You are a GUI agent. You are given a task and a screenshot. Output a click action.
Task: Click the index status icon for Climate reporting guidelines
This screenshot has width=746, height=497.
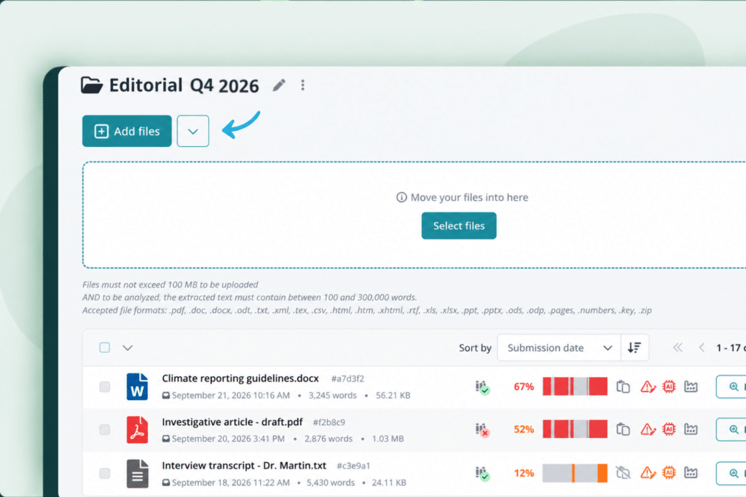482,387
